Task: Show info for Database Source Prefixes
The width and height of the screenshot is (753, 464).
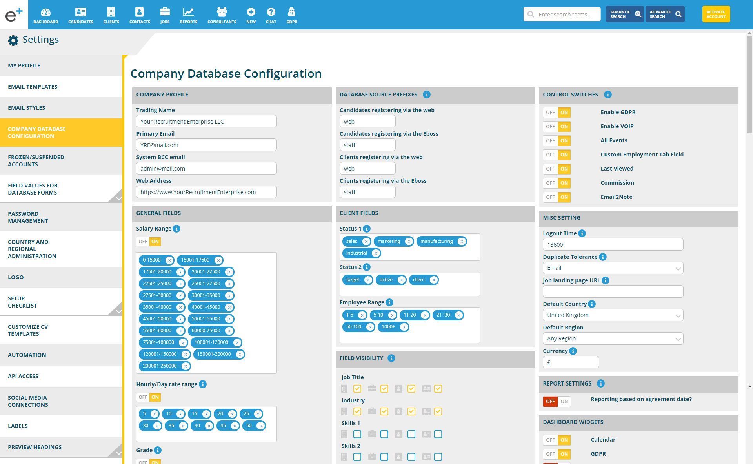Action: (x=426, y=95)
